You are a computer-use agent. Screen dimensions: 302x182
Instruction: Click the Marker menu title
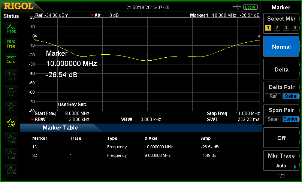click(x=281, y=7)
